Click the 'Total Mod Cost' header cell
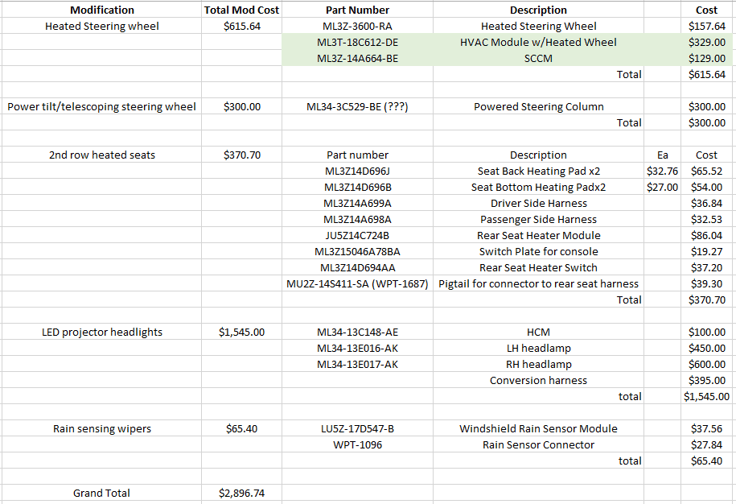 click(242, 10)
